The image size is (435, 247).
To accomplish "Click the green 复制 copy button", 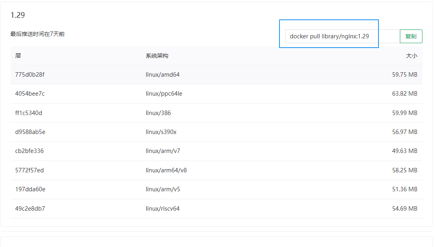I will [x=411, y=36].
